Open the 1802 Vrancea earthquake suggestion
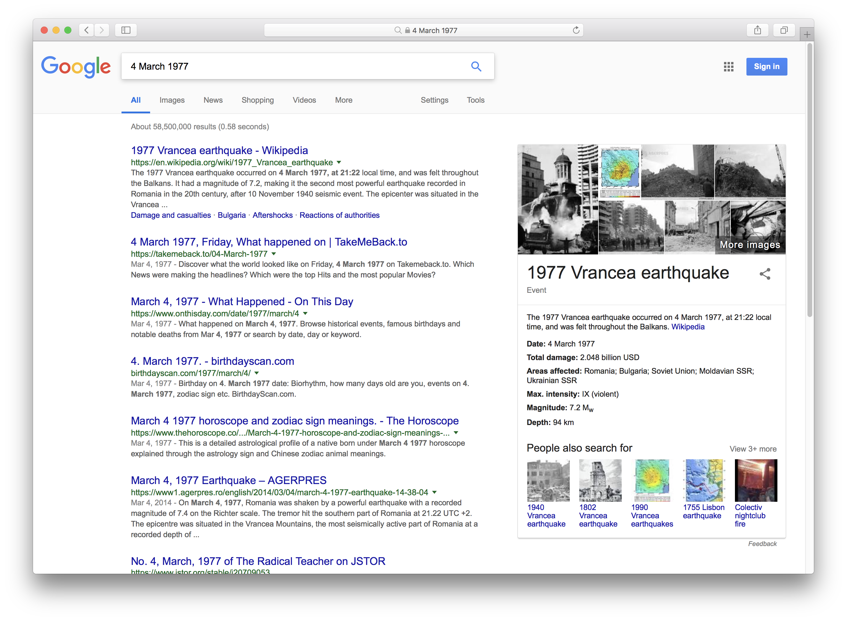847x621 pixels. point(600,493)
